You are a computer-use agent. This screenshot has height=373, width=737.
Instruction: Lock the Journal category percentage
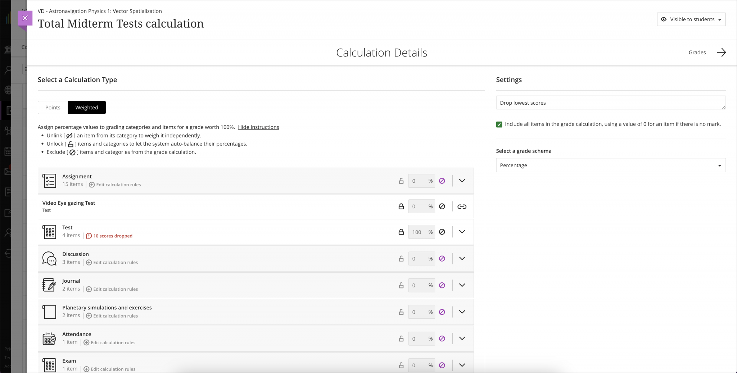[x=401, y=285]
